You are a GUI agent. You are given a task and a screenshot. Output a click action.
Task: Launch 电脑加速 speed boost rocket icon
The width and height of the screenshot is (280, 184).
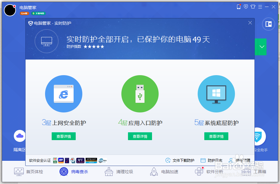(x=154, y=171)
